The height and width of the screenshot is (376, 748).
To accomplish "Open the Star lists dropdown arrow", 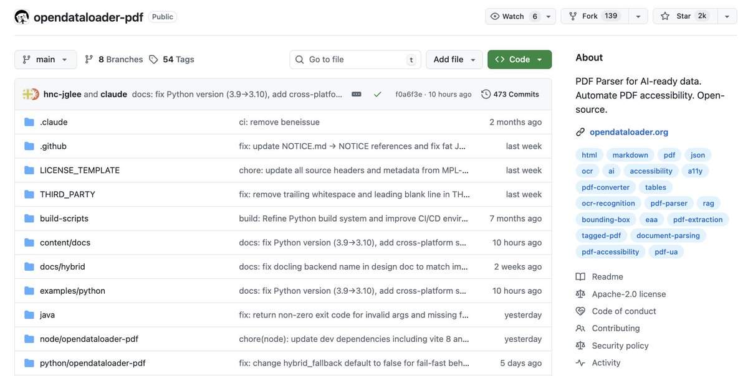I will point(727,16).
